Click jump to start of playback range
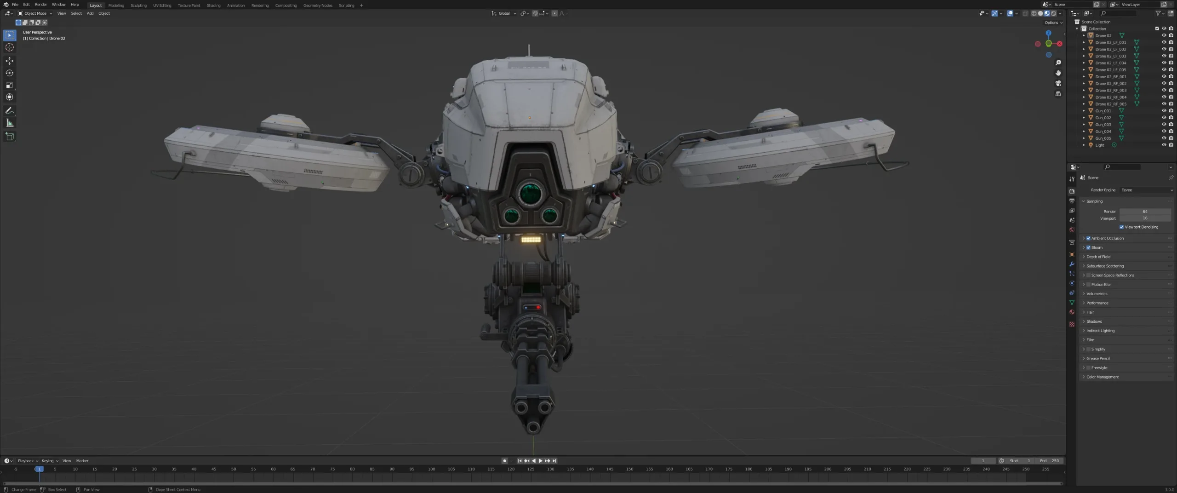 pyautogui.click(x=520, y=460)
